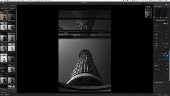
Task: Collapse the Toning subsection
Action: pos(154,24)
